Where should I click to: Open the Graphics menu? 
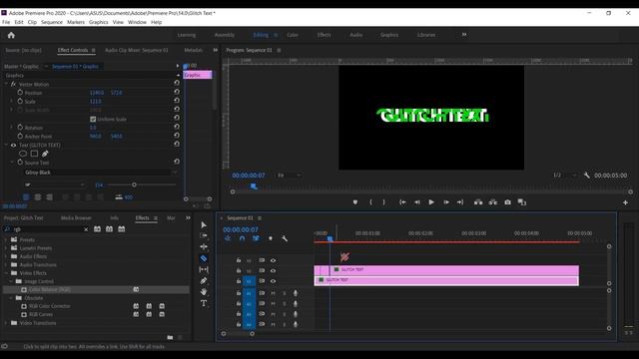[98, 22]
